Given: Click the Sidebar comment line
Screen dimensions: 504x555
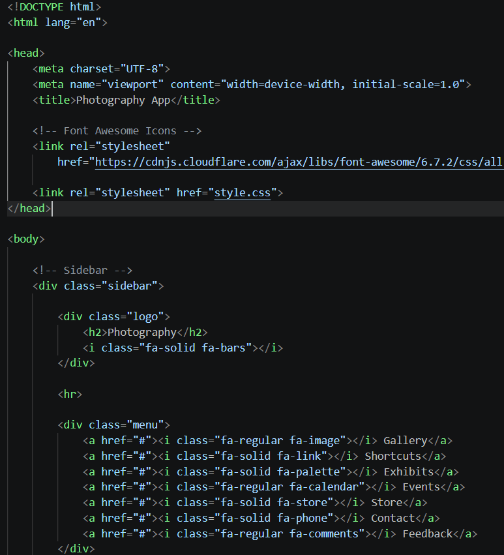Looking at the screenshot, I should [x=82, y=271].
